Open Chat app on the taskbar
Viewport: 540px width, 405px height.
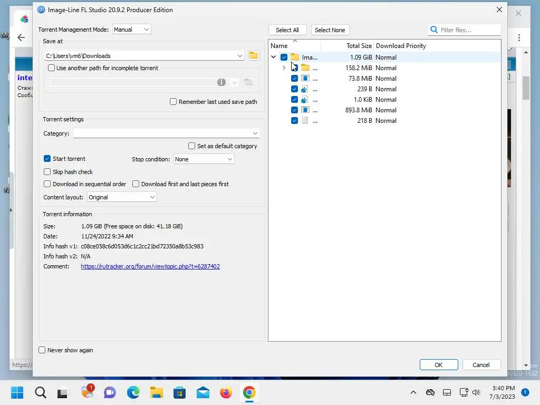click(110, 392)
